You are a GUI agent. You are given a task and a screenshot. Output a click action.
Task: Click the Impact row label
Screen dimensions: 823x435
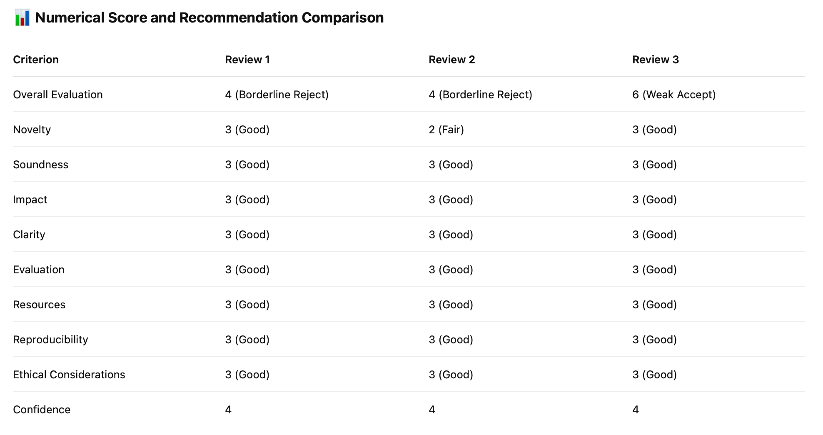30,200
